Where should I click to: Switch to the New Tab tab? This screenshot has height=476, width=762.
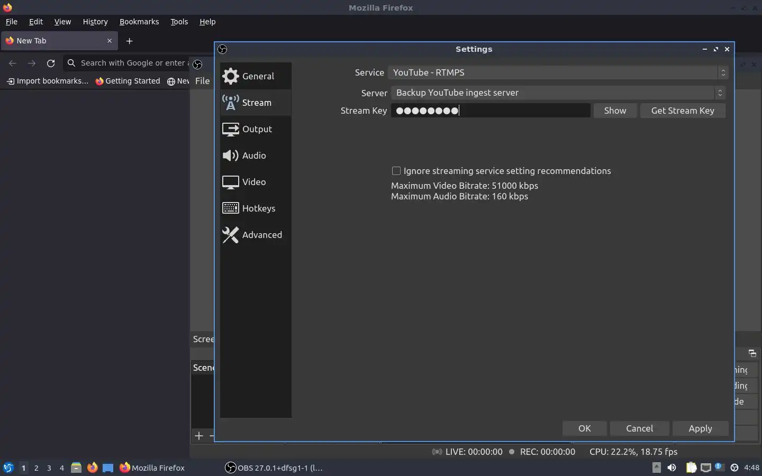pyautogui.click(x=58, y=41)
